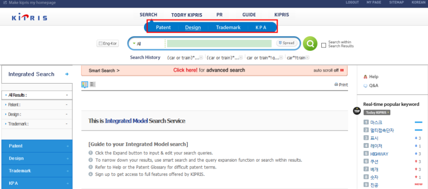
Task: Select 'car*!train' search history entry
Action: click(x=296, y=58)
